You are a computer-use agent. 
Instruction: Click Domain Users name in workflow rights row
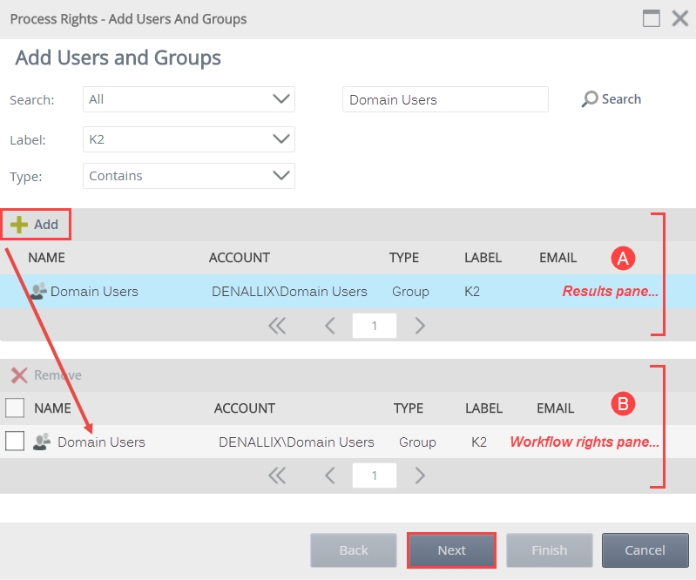(101, 442)
